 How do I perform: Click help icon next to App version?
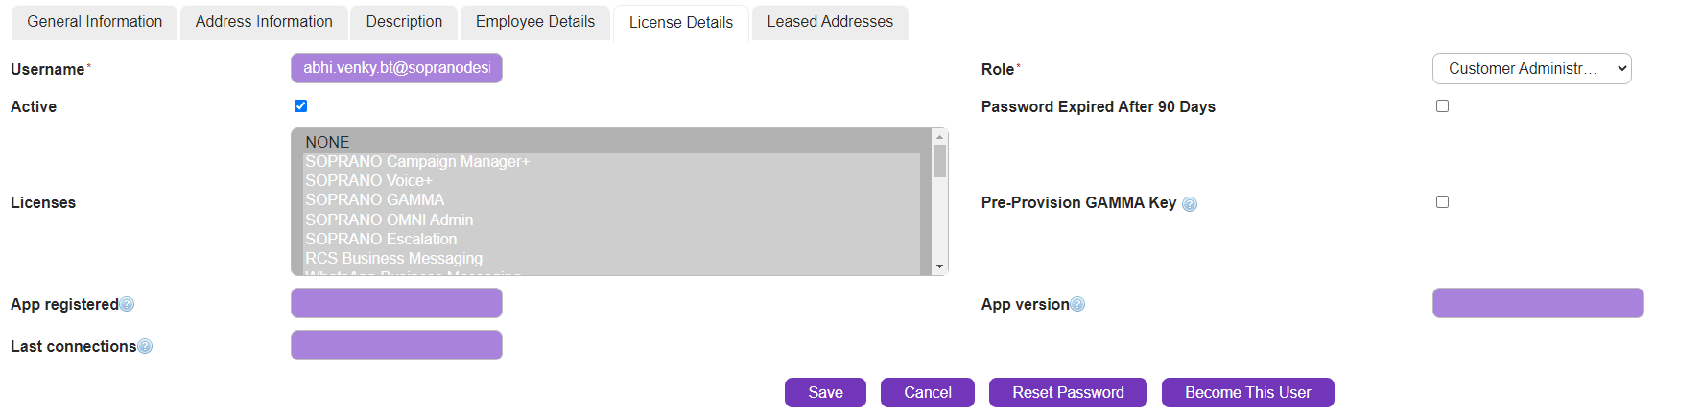1077,305
